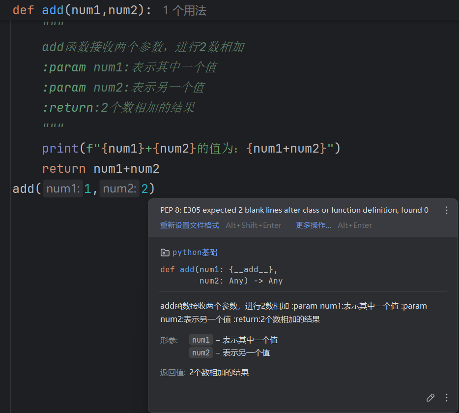Click the pencil edit icon in the popup

[x=430, y=398]
